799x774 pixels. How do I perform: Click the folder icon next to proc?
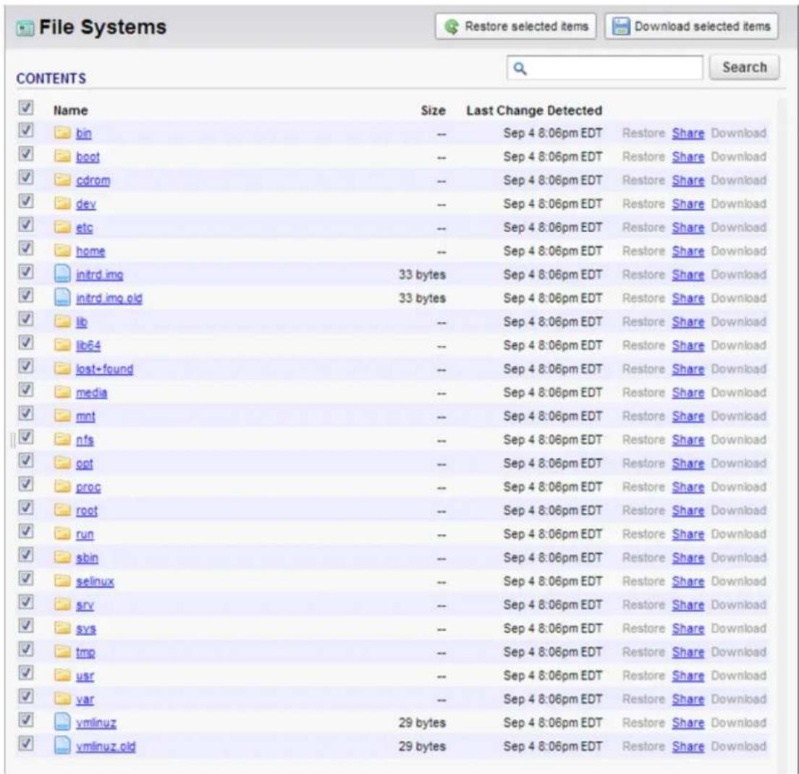(62, 487)
